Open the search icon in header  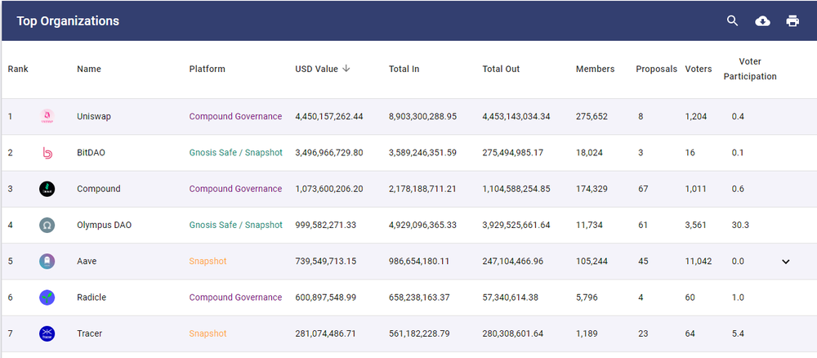tap(733, 21)
